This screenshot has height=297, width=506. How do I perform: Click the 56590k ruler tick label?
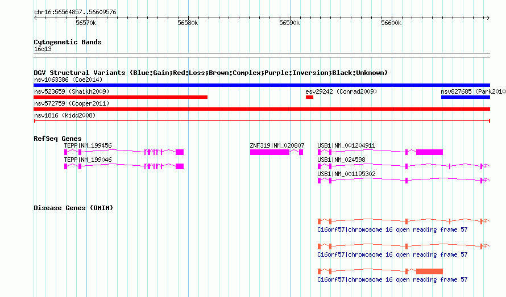click(x=289, y=23)
